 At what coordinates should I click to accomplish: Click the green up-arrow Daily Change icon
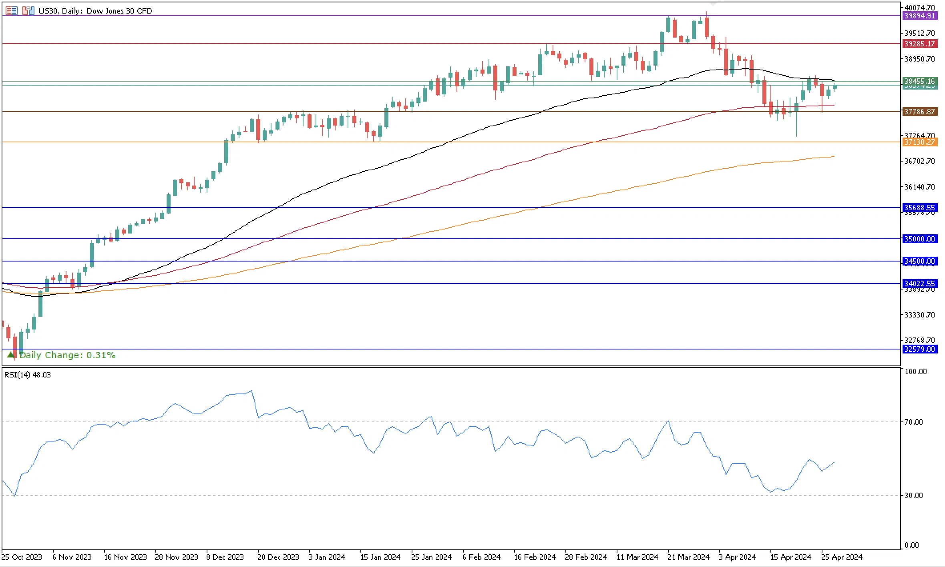11,355
